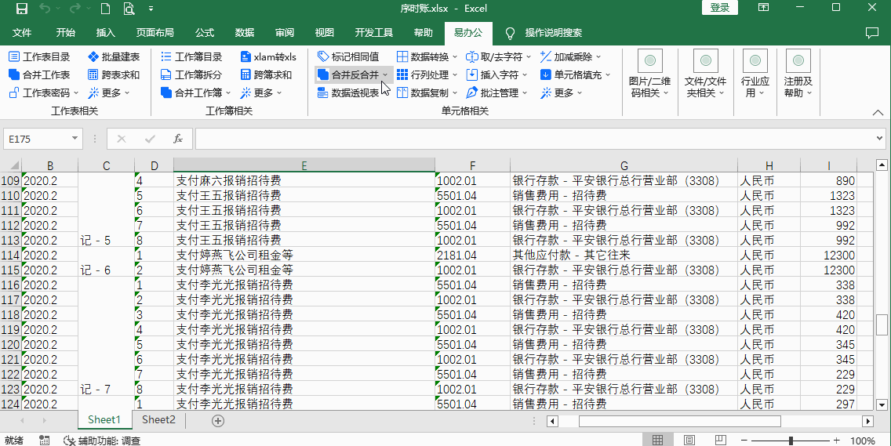Switch to Page Layout view icon
The image size is (891, 446).
coord(689,441)
